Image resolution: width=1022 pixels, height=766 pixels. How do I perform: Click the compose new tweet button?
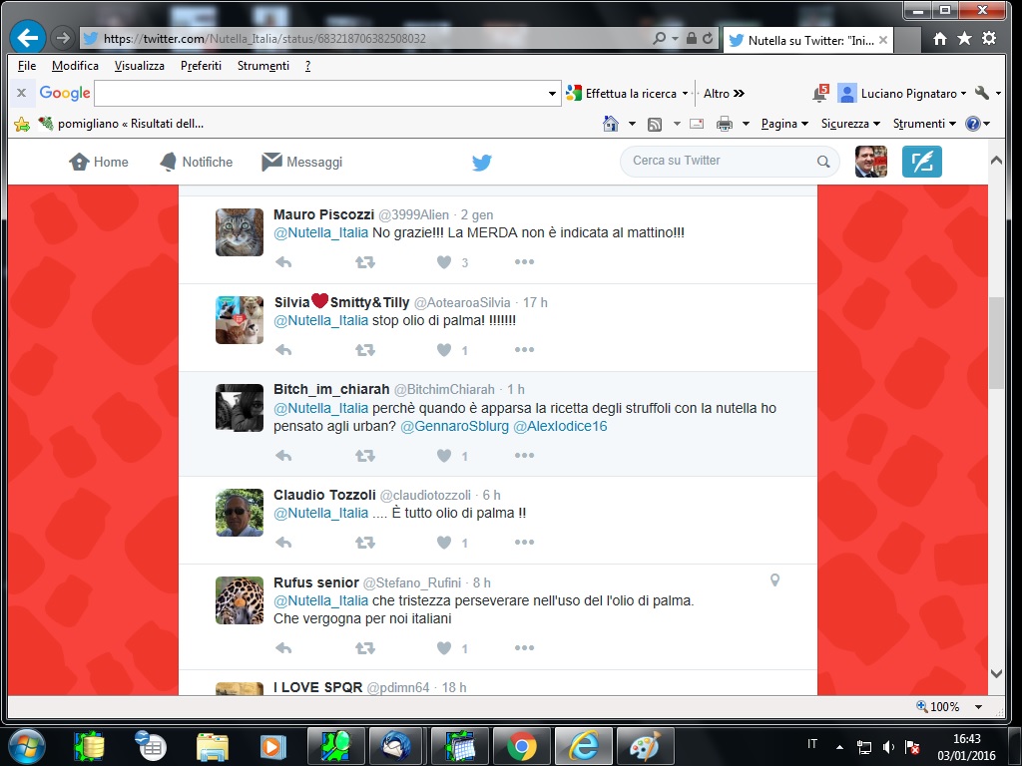click(x=921, y=162)
